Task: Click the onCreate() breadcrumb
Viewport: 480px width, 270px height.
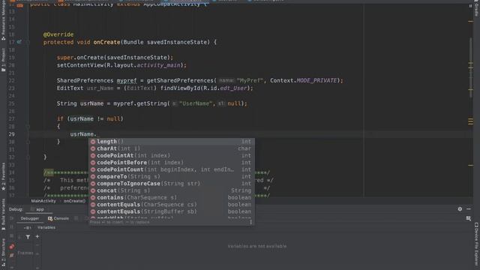Action: [74, 201]
